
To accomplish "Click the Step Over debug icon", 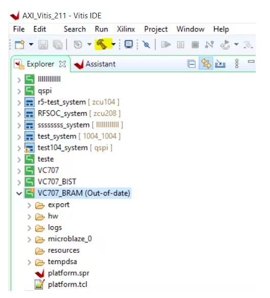I will [248, 45].
